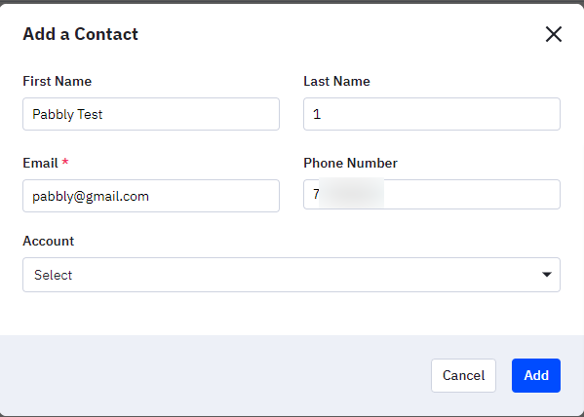This screenshot has width=584, height=417.
Task: Expand the Account list using caret arrow
Action: [546, 275]
